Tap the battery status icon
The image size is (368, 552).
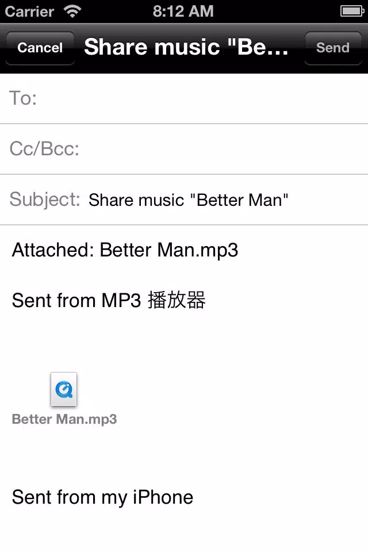[352, 11]
